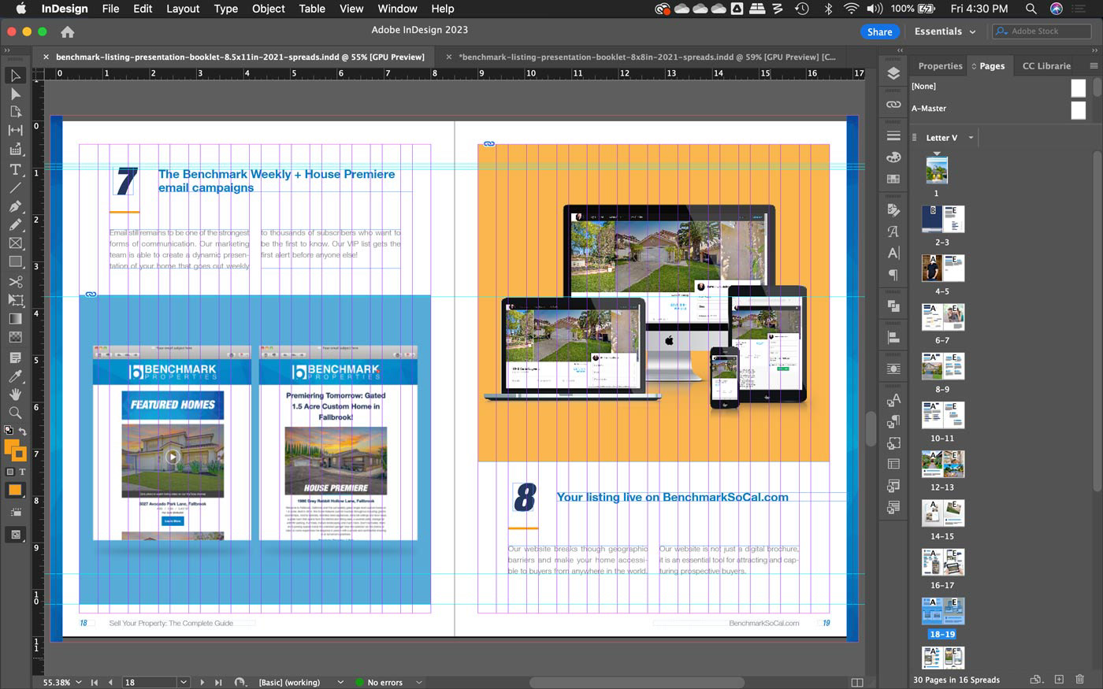Toggle formatting affects container
The width and height of the screenshot is (1103, 689).
(x=10, y=472)
